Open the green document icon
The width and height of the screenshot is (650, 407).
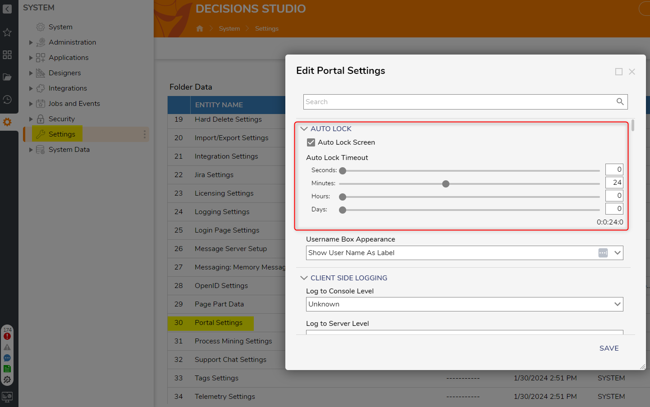click(x=7, y=369)
